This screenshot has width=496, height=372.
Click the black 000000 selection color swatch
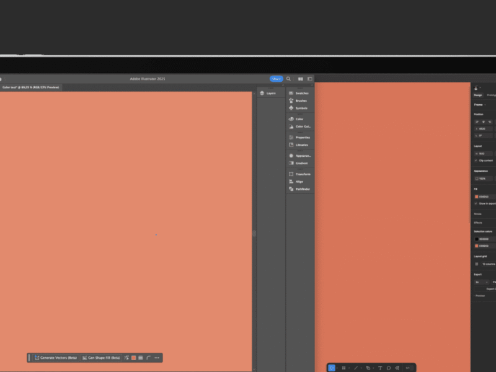coord(477,239)
